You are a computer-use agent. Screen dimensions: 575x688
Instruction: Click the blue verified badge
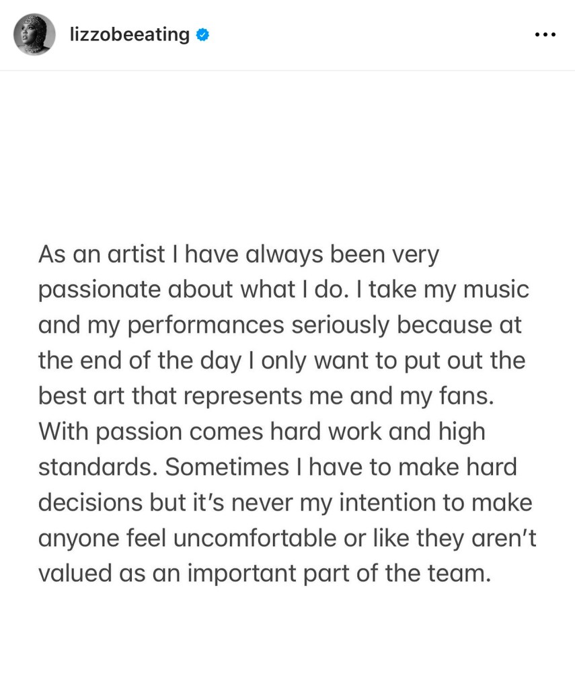[x=202, y=35]
